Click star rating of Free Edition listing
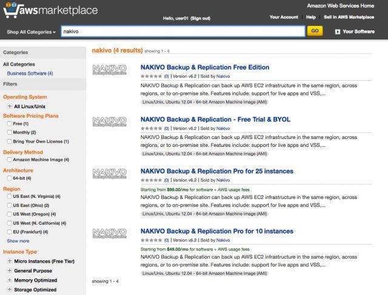The width and height of the screenshot is (388, 295). (x=151, y=76)
